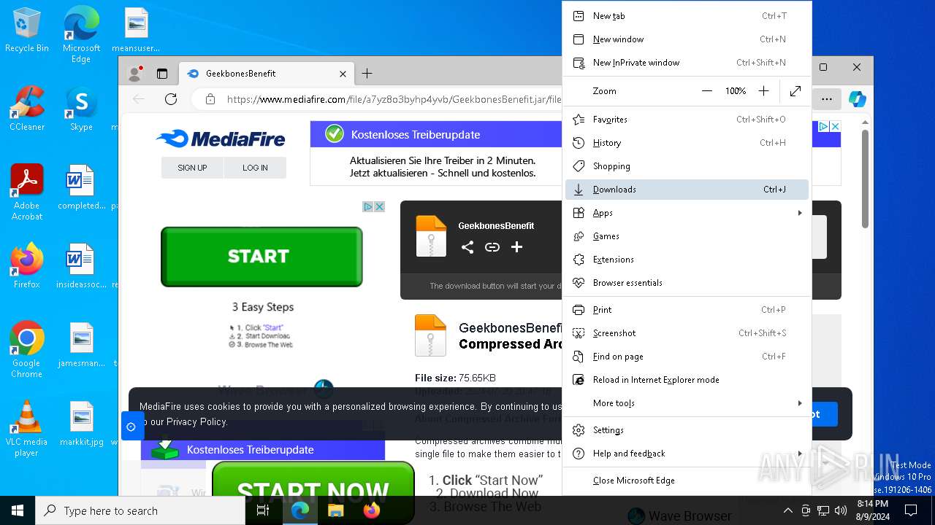Select markkit.jpg desktop file
The height and width of the screenshot is (525, 935).
click(81, 424)
